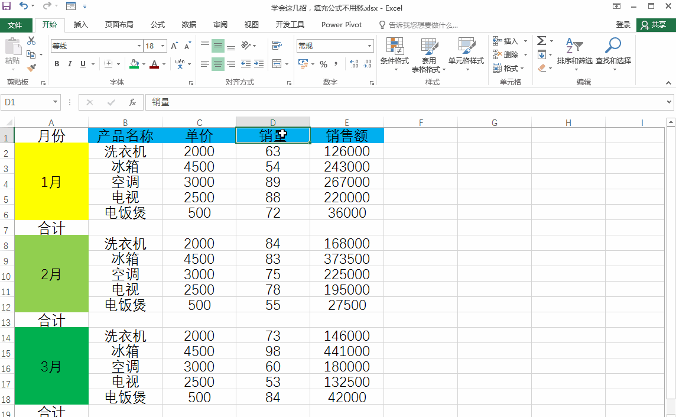Apply cell borders icon
Viewport: 676px width, 417px height.
tap(108, 64)
